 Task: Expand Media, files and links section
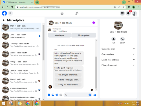pos(118,60)
